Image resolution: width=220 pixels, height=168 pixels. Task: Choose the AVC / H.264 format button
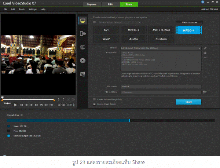[161, 30]
